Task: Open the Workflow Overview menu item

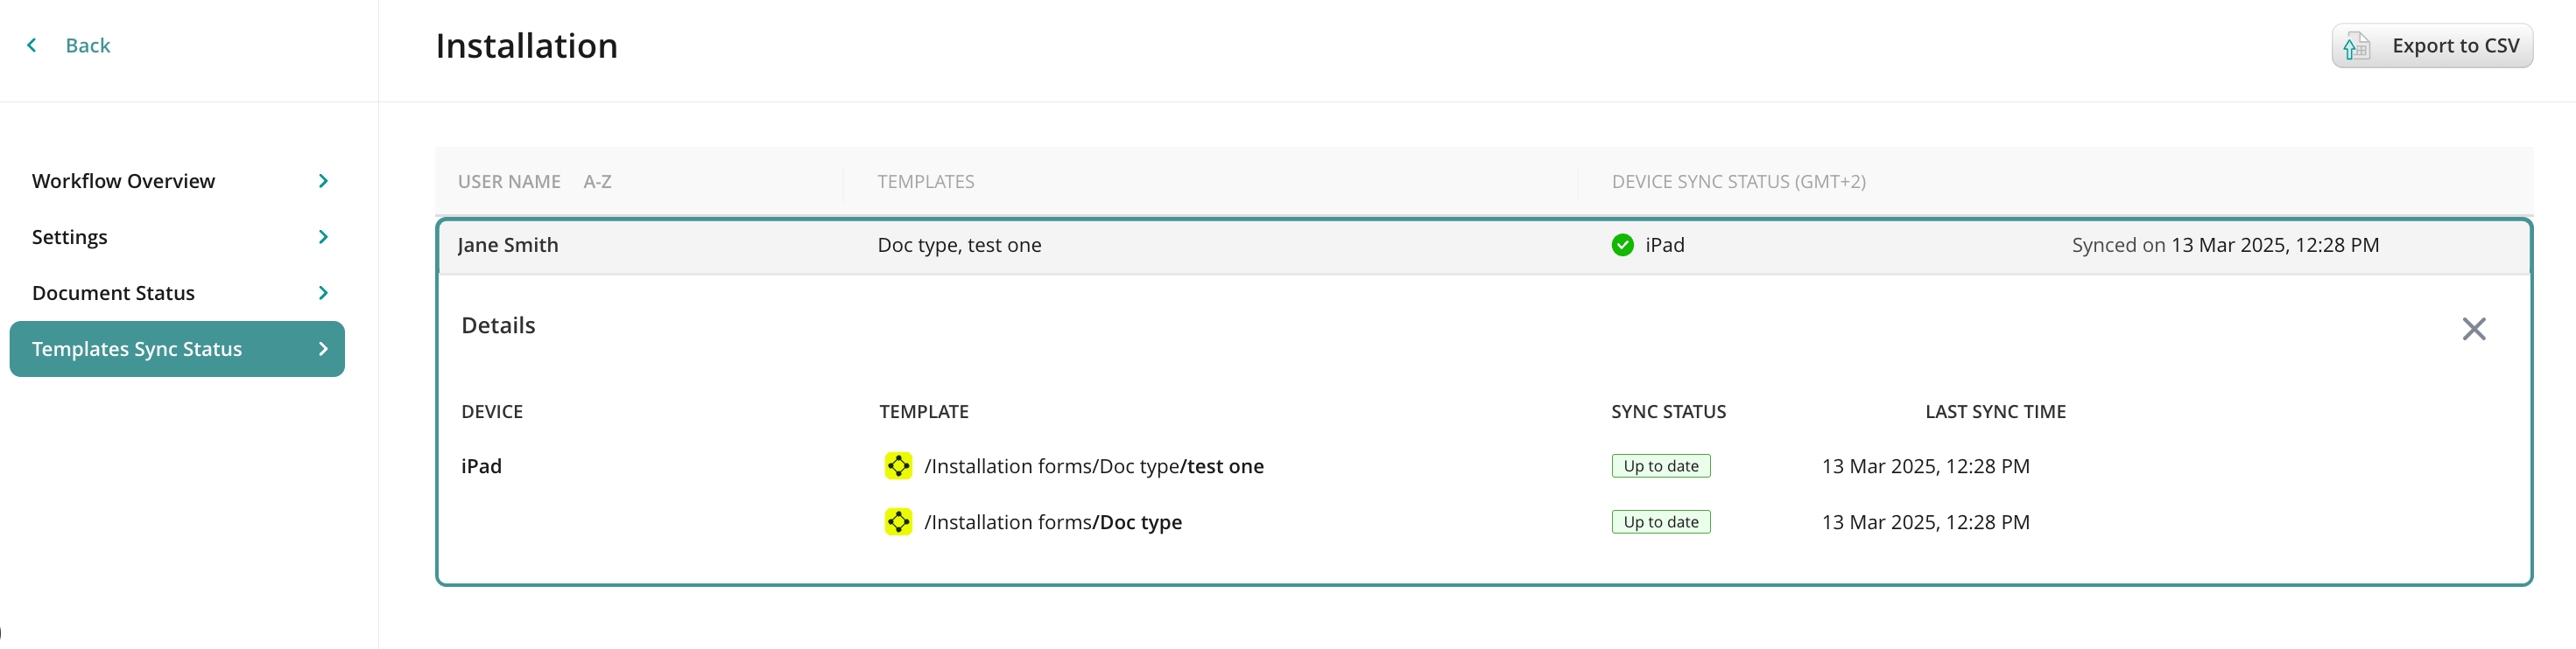Action: tap(123, 181)
